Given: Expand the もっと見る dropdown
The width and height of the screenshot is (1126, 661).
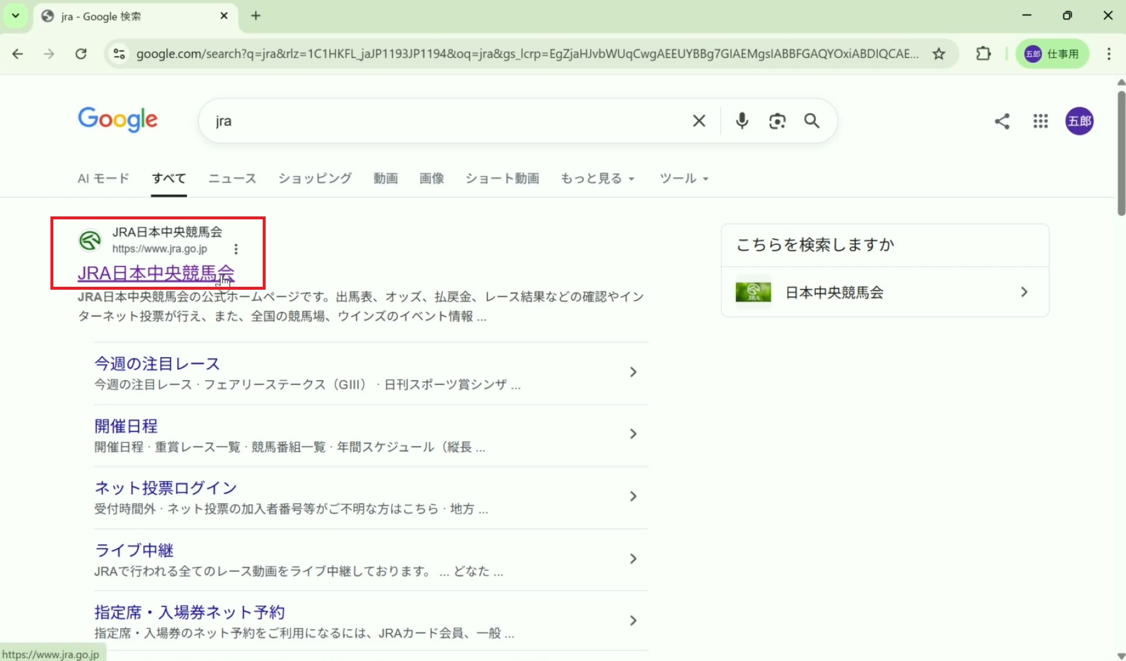Looking at the screenshot, I should [597, 178].
